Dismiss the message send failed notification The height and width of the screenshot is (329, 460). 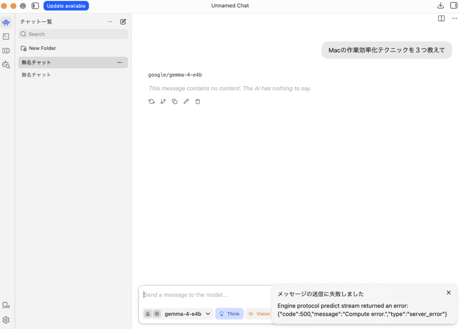point(448,293)
